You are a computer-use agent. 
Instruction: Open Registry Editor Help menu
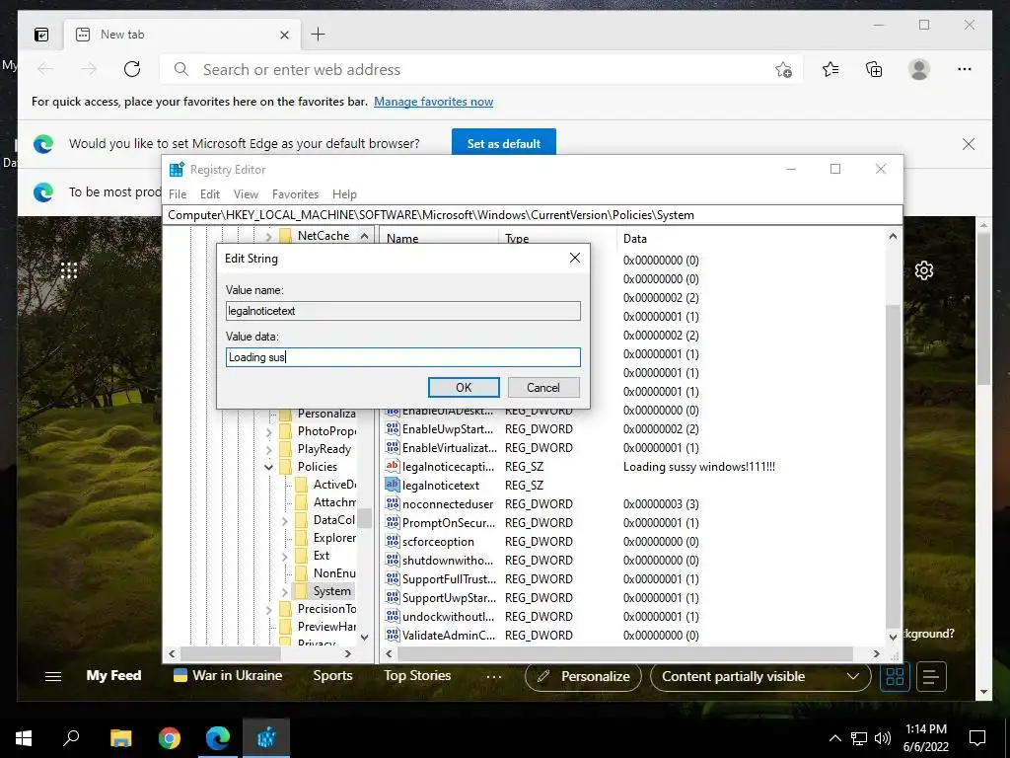(x=344, y=194)
